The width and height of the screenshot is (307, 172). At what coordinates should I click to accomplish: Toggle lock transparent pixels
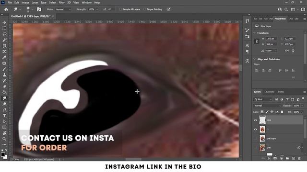pos(262,112)
